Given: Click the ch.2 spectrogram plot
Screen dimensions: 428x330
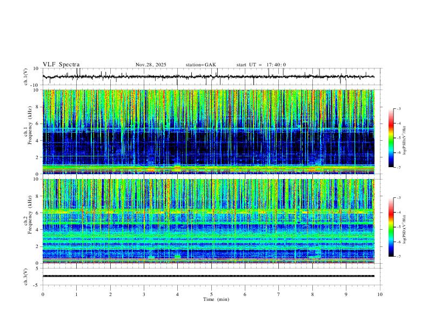Looking at the screenshot, I should click(x=208, y=221).
